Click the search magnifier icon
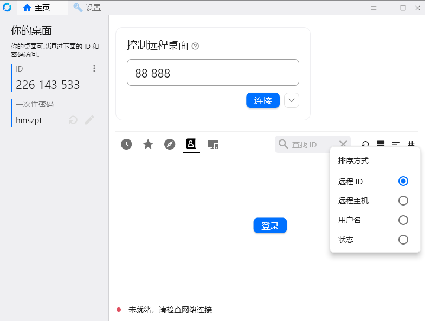Image resolution: width=425 pixels, height=321 pixels. (283, 144)
